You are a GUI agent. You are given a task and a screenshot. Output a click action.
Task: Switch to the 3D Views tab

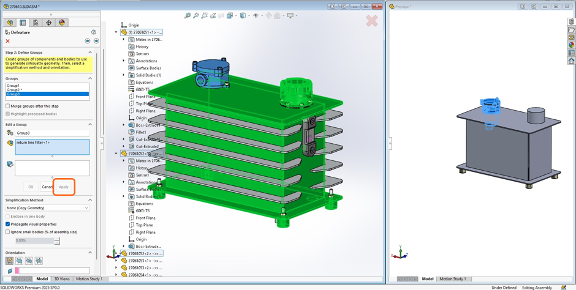pos(62,279)
